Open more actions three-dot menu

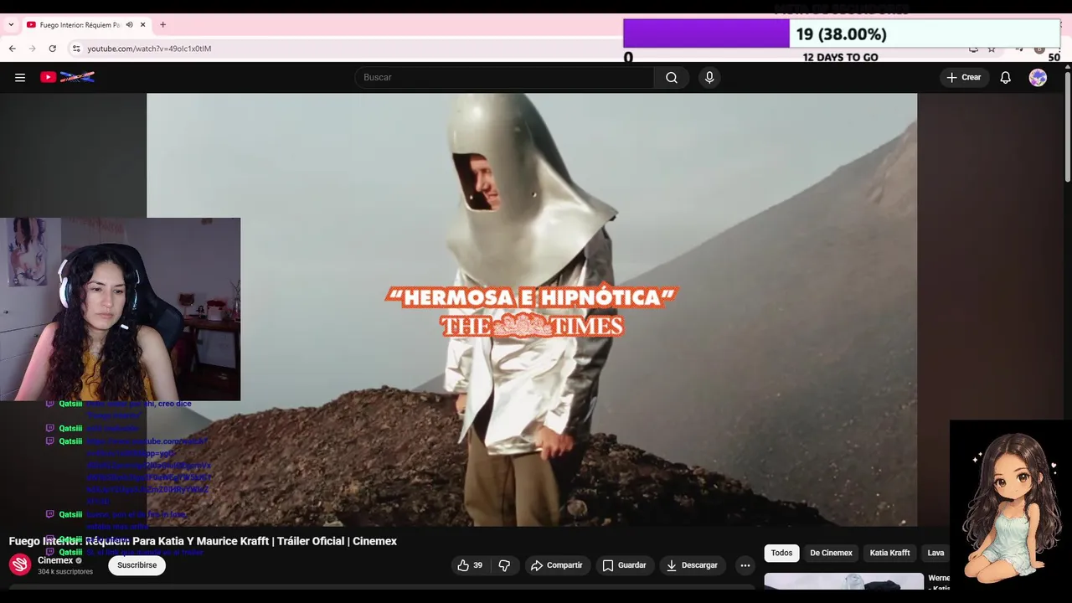coord(745,565)
